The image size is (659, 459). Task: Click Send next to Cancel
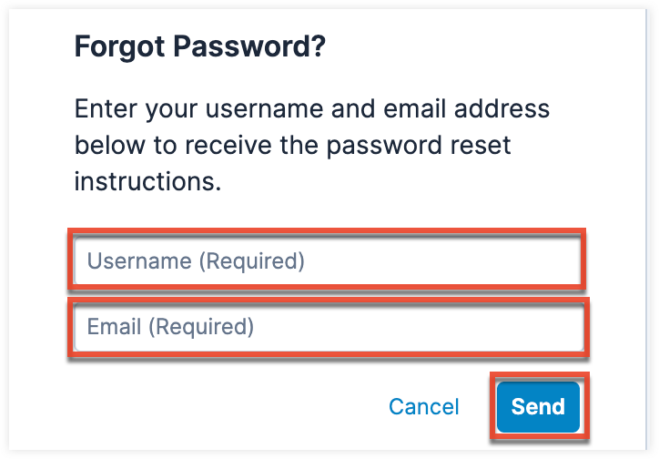[x=538, y=406]
